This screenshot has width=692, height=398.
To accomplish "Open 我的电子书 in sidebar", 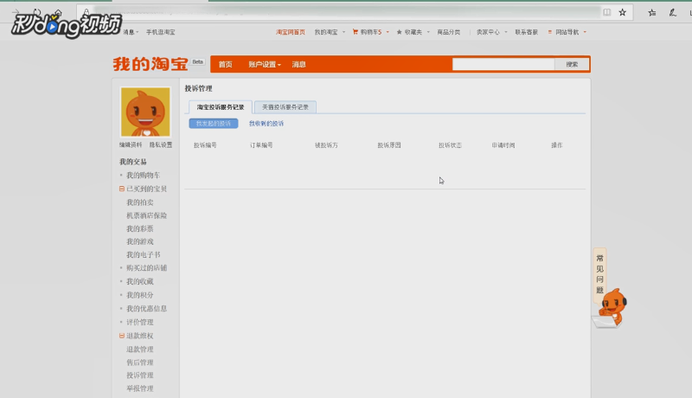I will point(143,255).
